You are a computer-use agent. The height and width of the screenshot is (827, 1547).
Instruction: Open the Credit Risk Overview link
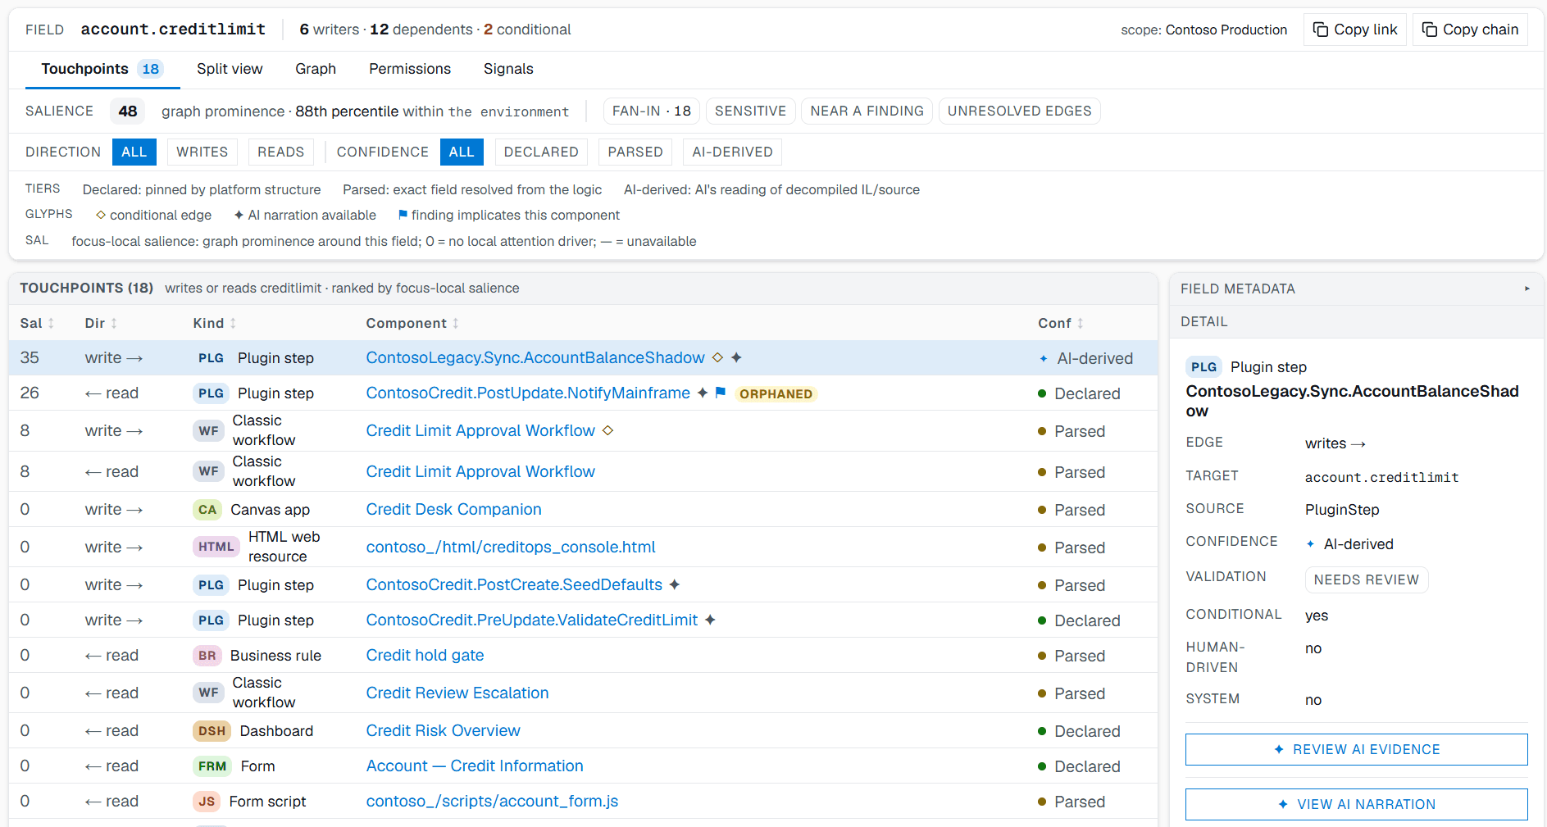(443, 730)
